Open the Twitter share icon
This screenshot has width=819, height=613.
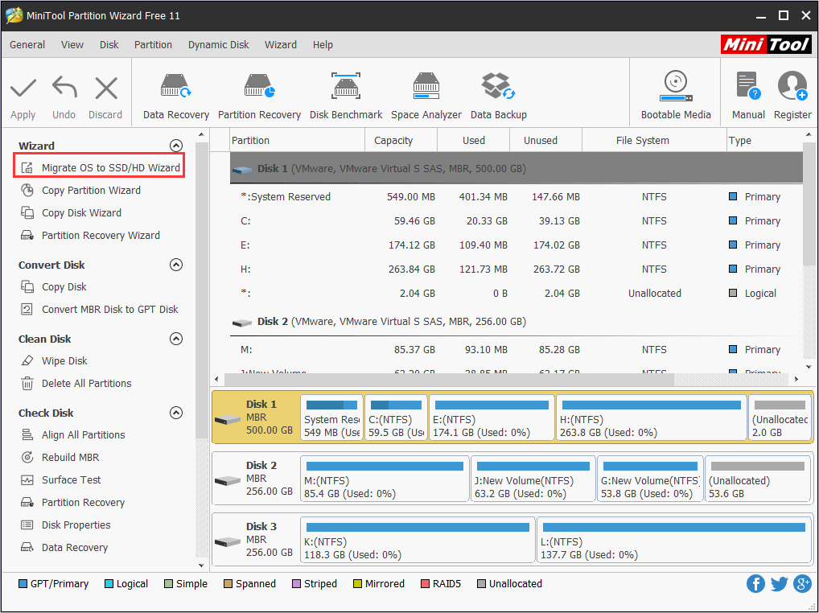click(779, 584)
